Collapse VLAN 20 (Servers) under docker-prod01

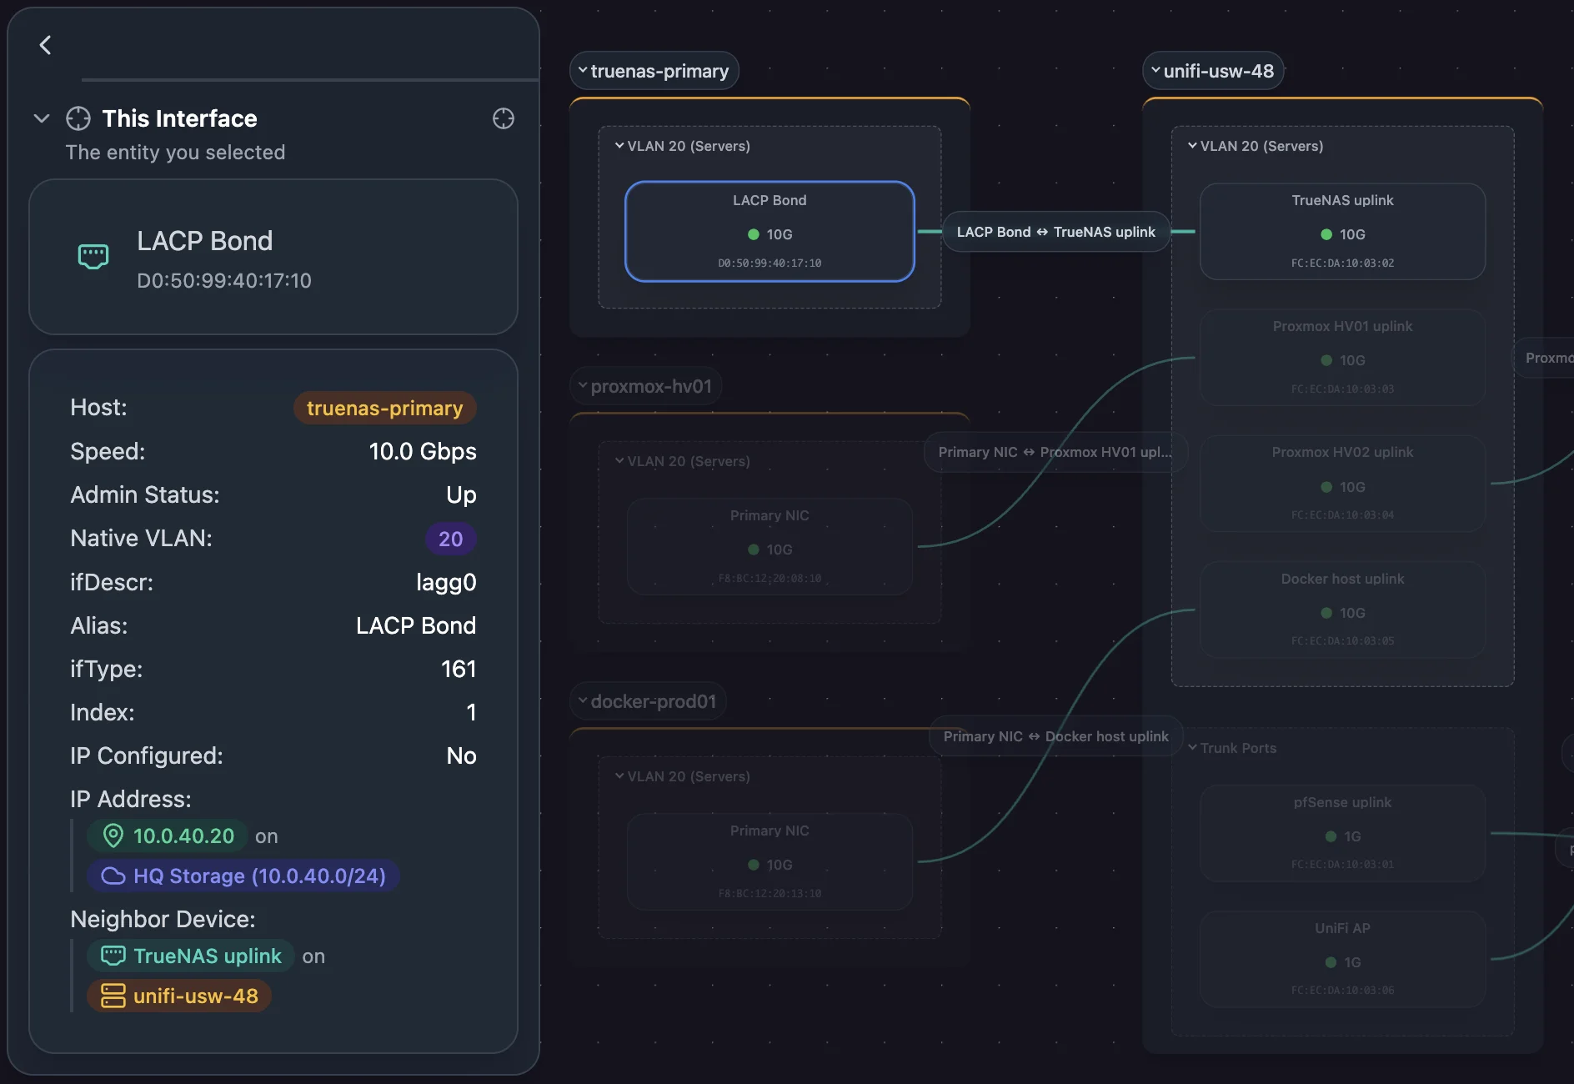pos(619,776)
